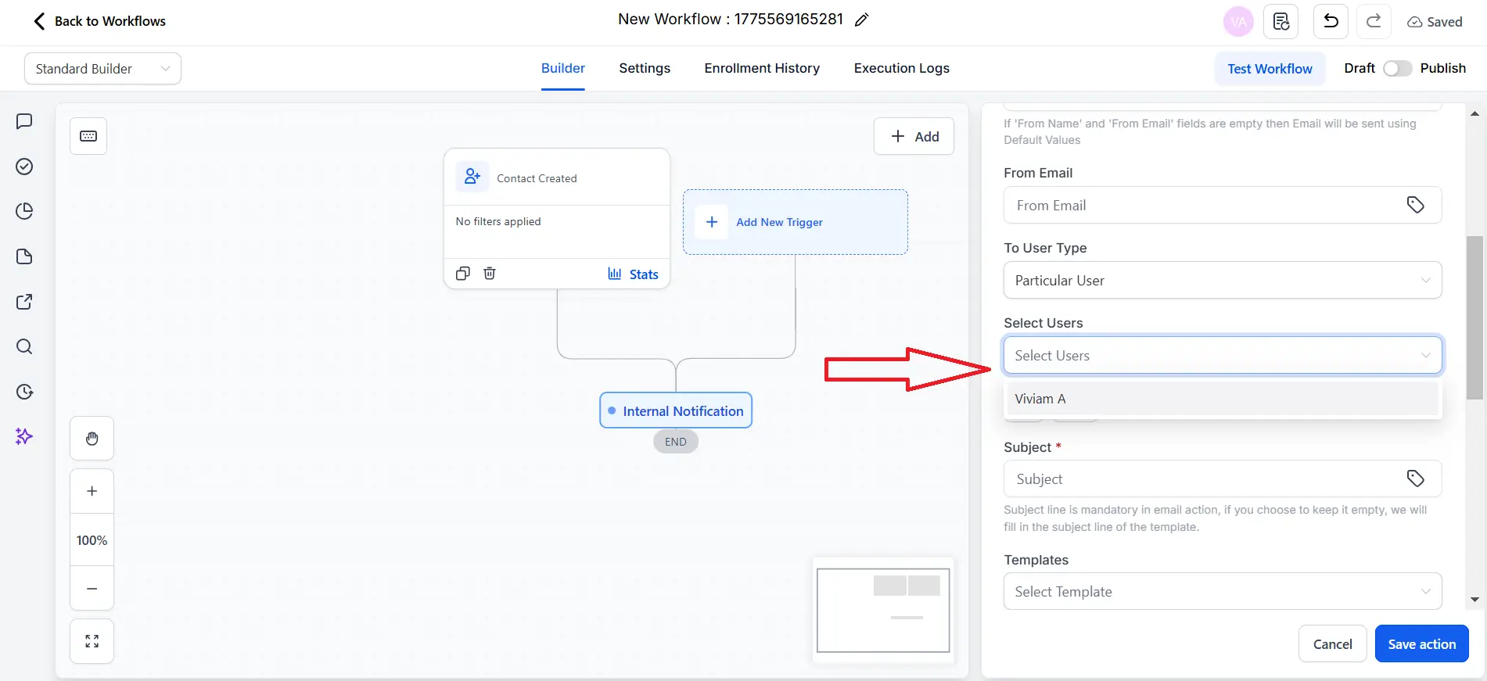1487x681 pixels.
Task: Click Save action button
Action: (x=1421, y=644)
